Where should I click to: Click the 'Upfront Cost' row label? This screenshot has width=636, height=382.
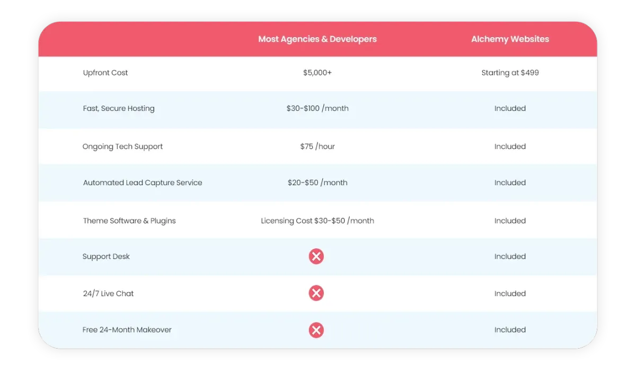pyautogui.click(x=105, y=73)
